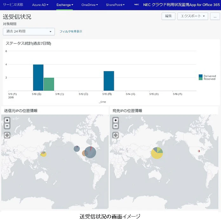This screenshot has height=221, width=221.
Task: Click the 宛先IPの位置情報 panel title
Action: (x=127, y=111)
